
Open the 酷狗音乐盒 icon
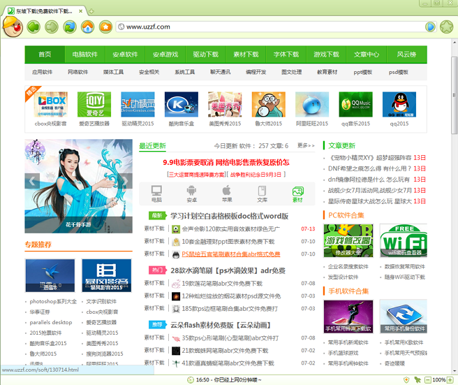(182, 104)
